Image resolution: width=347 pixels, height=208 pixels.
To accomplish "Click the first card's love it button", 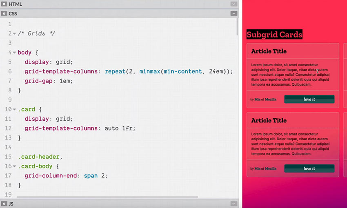I will pyautogui.click(x=309, y=99).
